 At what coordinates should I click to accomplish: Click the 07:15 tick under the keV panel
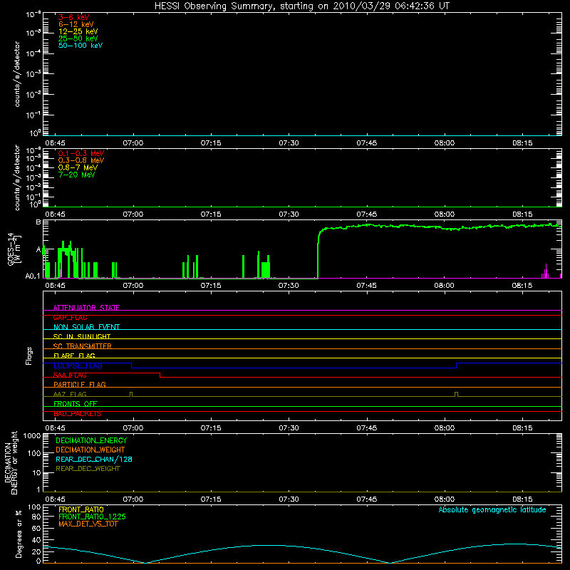coord(211,143)
